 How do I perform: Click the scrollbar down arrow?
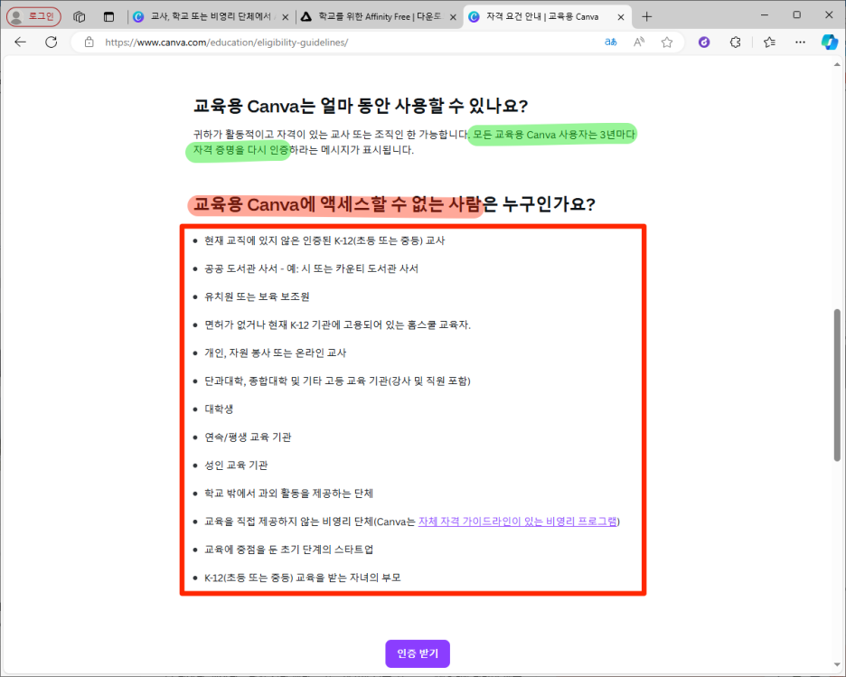pyautogui.click(x=837, y=664)
